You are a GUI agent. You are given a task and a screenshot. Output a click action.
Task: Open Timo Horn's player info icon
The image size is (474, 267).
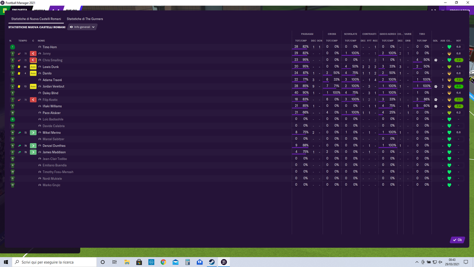(40, 47)
